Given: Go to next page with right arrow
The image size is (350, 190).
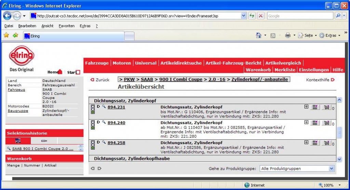Looking at the screenshot, I should click(99, 168).
